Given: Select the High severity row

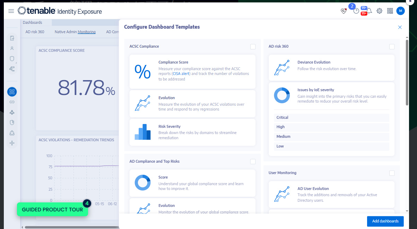Looking at the screenshot, I should (331, 127).
